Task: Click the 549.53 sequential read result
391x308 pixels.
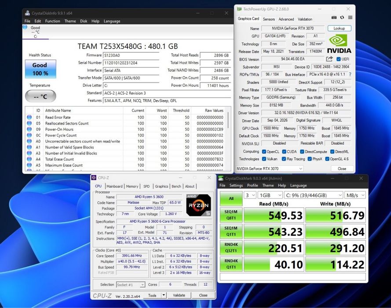Action: point(274,215)
